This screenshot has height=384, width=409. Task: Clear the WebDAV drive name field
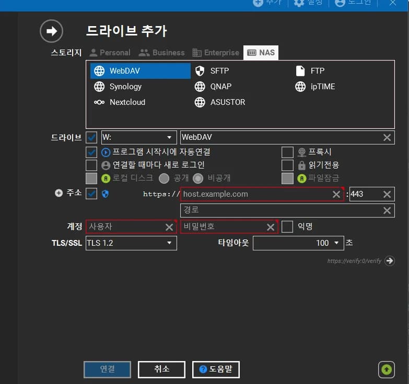pos(387,137)
